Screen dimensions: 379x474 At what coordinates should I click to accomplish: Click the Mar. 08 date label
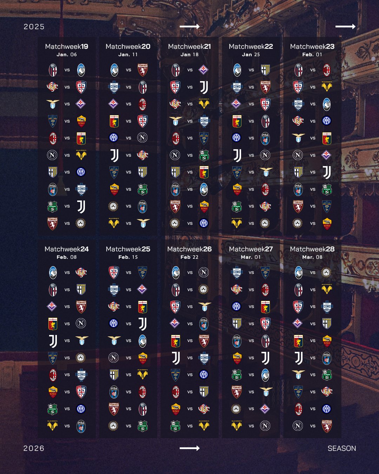312,257
